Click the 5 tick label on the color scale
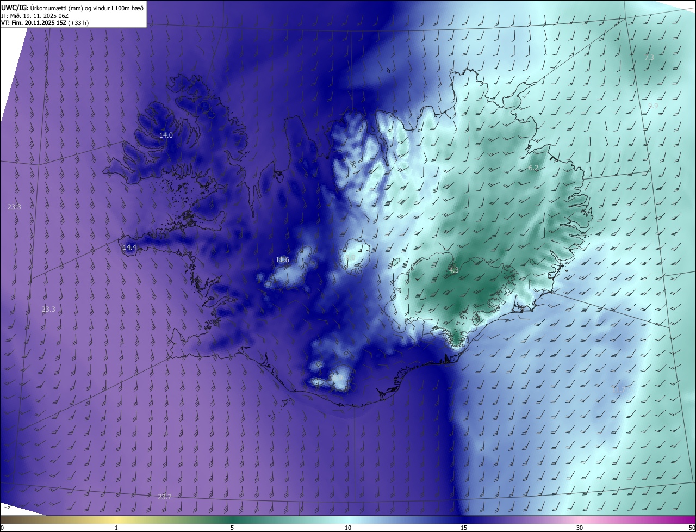Screen dimensions: 696x532 pos(232,528)
